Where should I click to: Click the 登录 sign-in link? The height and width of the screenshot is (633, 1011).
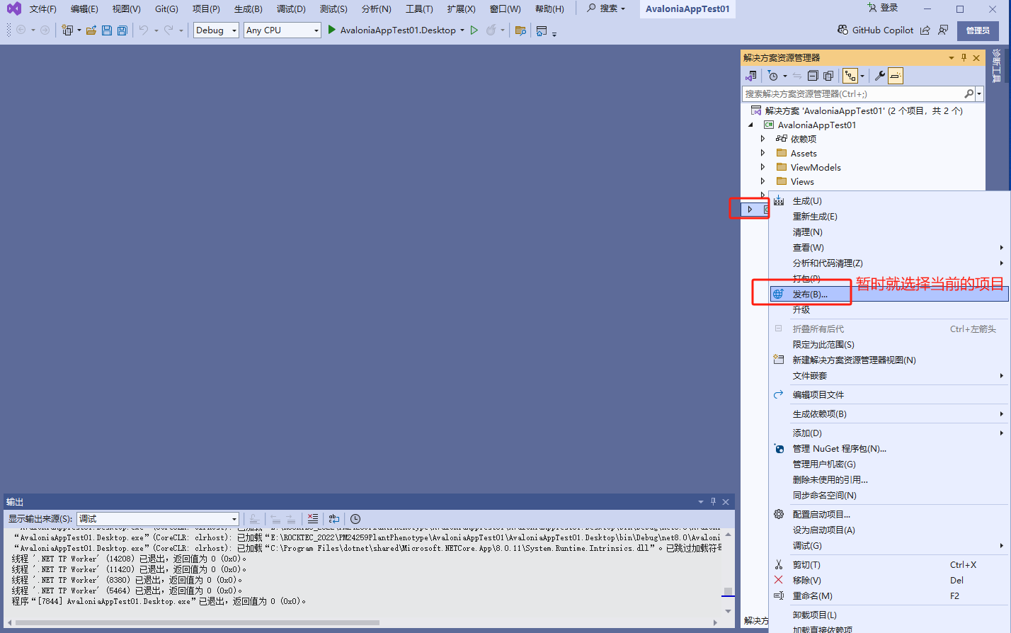[882, 8]
